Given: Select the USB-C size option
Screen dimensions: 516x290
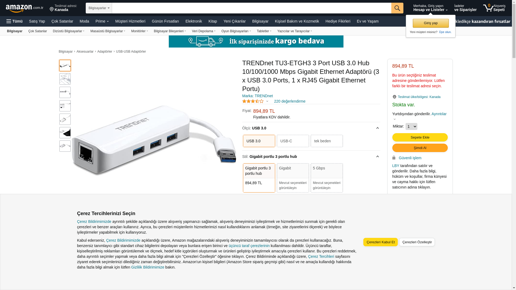Looking at the screenshot, I should 293,141.
